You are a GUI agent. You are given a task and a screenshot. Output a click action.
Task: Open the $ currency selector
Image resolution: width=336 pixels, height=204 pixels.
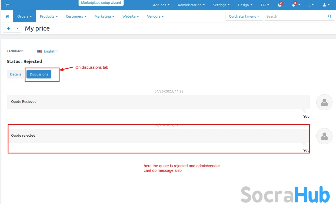coord(311,5)
